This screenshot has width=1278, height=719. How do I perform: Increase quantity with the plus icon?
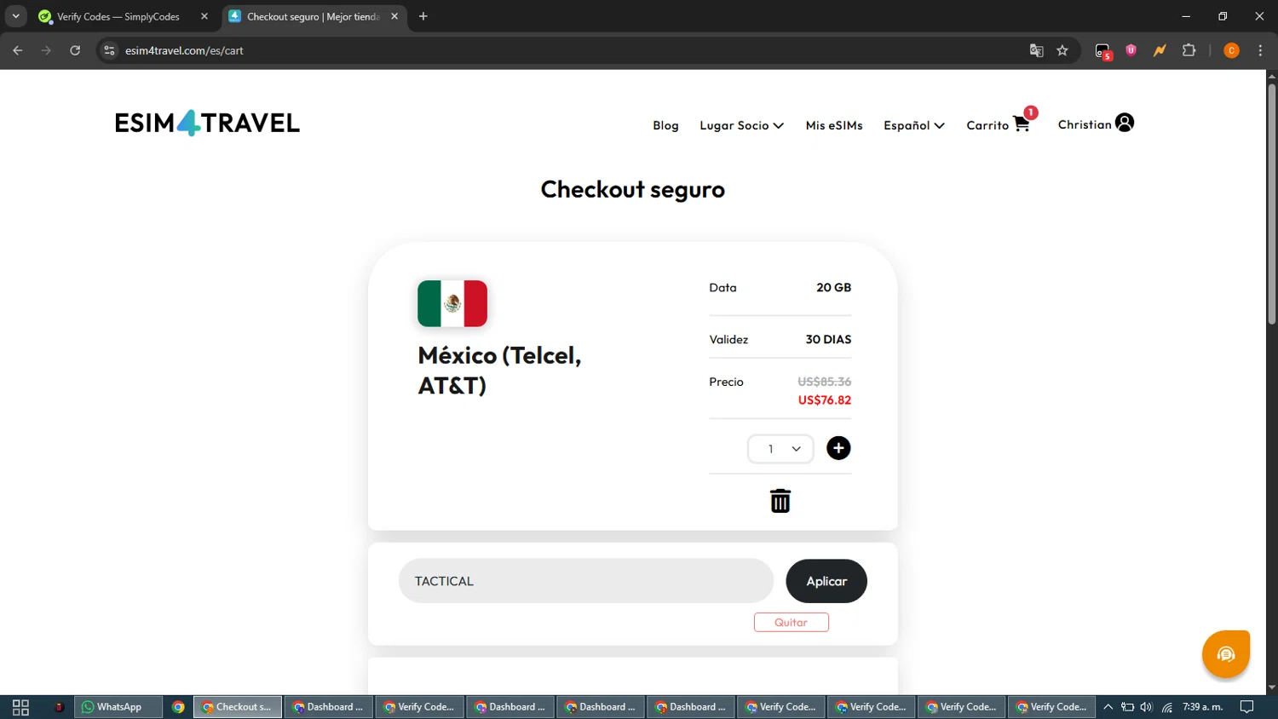pyautogui.click(x=838, y=448)
